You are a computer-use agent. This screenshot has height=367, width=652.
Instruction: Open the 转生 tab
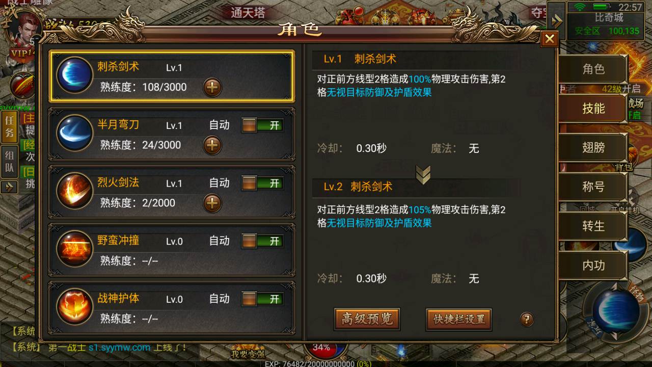tap(593, 226)
